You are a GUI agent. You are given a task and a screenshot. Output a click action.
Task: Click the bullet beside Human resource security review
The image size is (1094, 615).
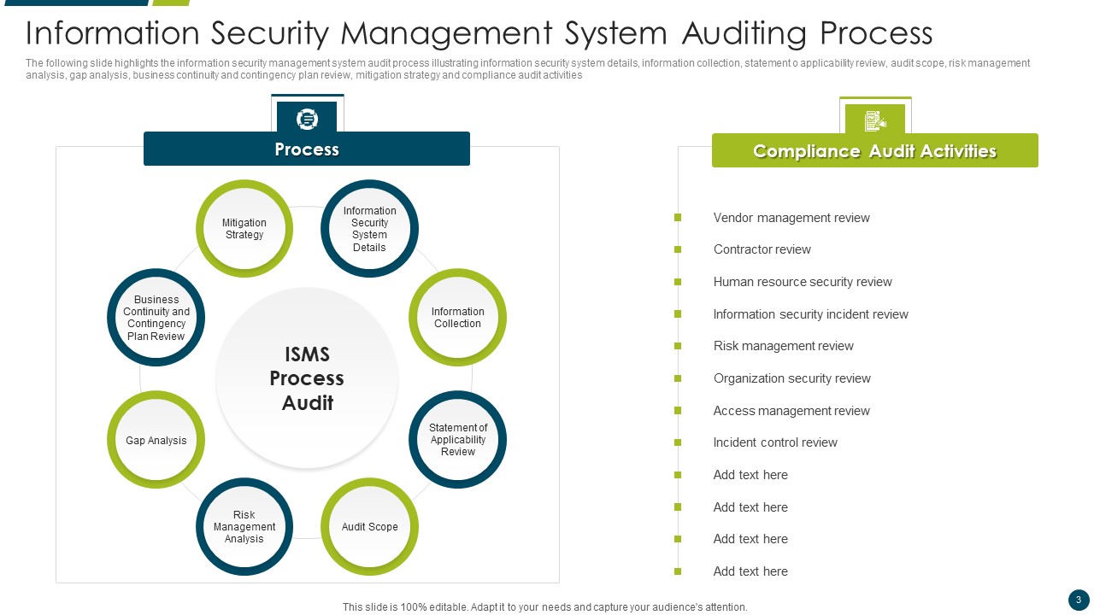pyautogui.click(x=678, y=282)
